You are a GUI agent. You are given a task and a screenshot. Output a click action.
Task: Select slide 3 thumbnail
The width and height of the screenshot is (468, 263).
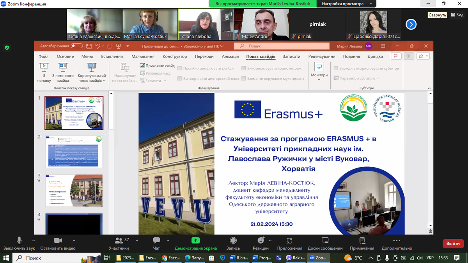74,191
